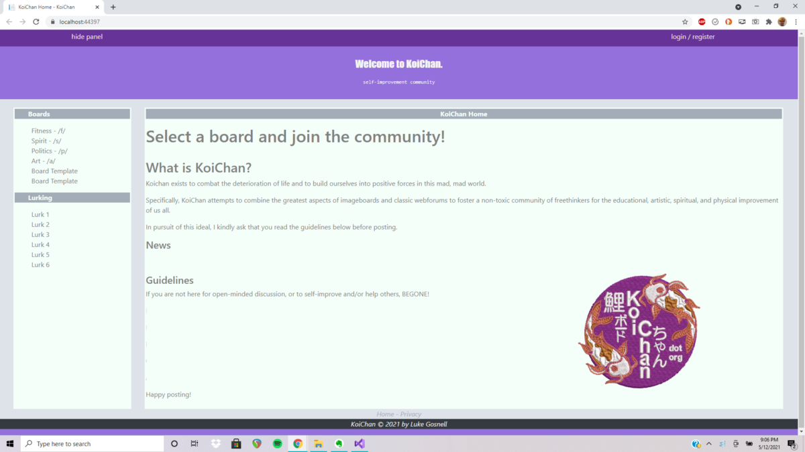Switch to Chrome in the taskbar
This screenshot has height=452, width=805.
coord(298,443)
